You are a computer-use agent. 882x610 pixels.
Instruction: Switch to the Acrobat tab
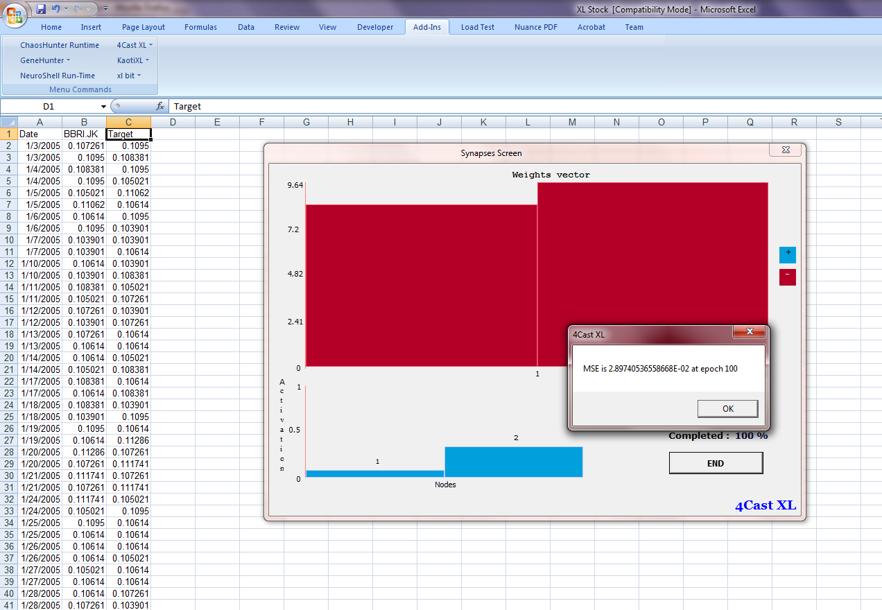click(x=591, y=27)
